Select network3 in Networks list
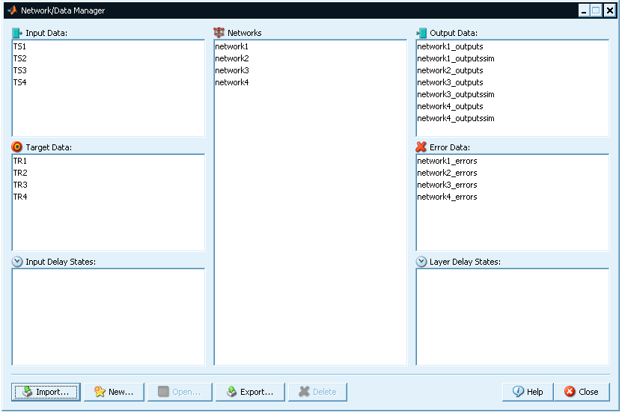622x412 pixels. click(x=310, y=70)
